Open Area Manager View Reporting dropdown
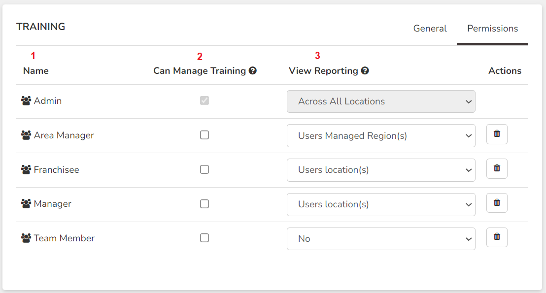 click(381, 136)
